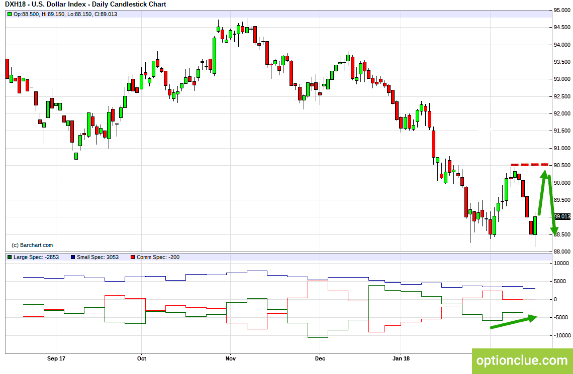Click the 'Jan 18' date axis label
Image resolution: width=573 pixels, height=374 pixels.
pos(401,358)
